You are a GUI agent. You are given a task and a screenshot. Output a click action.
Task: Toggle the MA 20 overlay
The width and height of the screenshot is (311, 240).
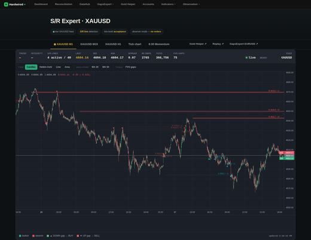pos(95,67)
